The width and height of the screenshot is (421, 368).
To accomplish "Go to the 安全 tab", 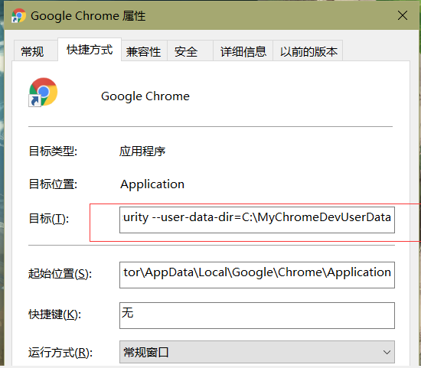I will [190, 51].
